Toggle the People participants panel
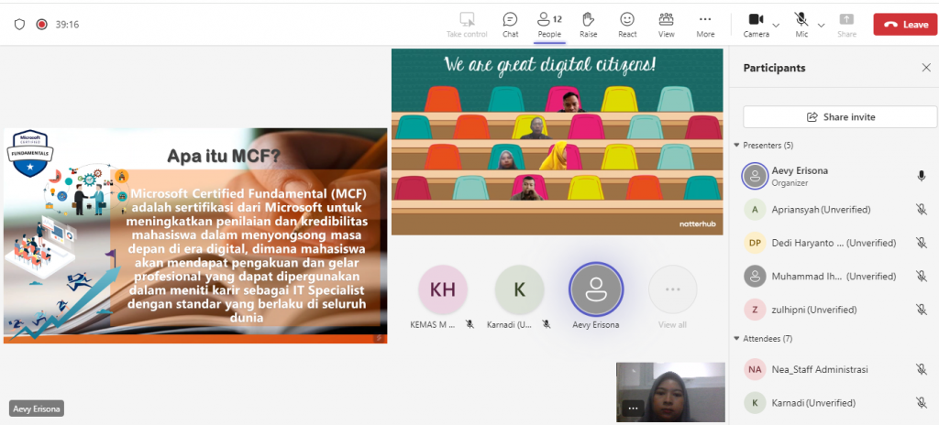This screenshot has width=939, height=425. coord(549,25)
